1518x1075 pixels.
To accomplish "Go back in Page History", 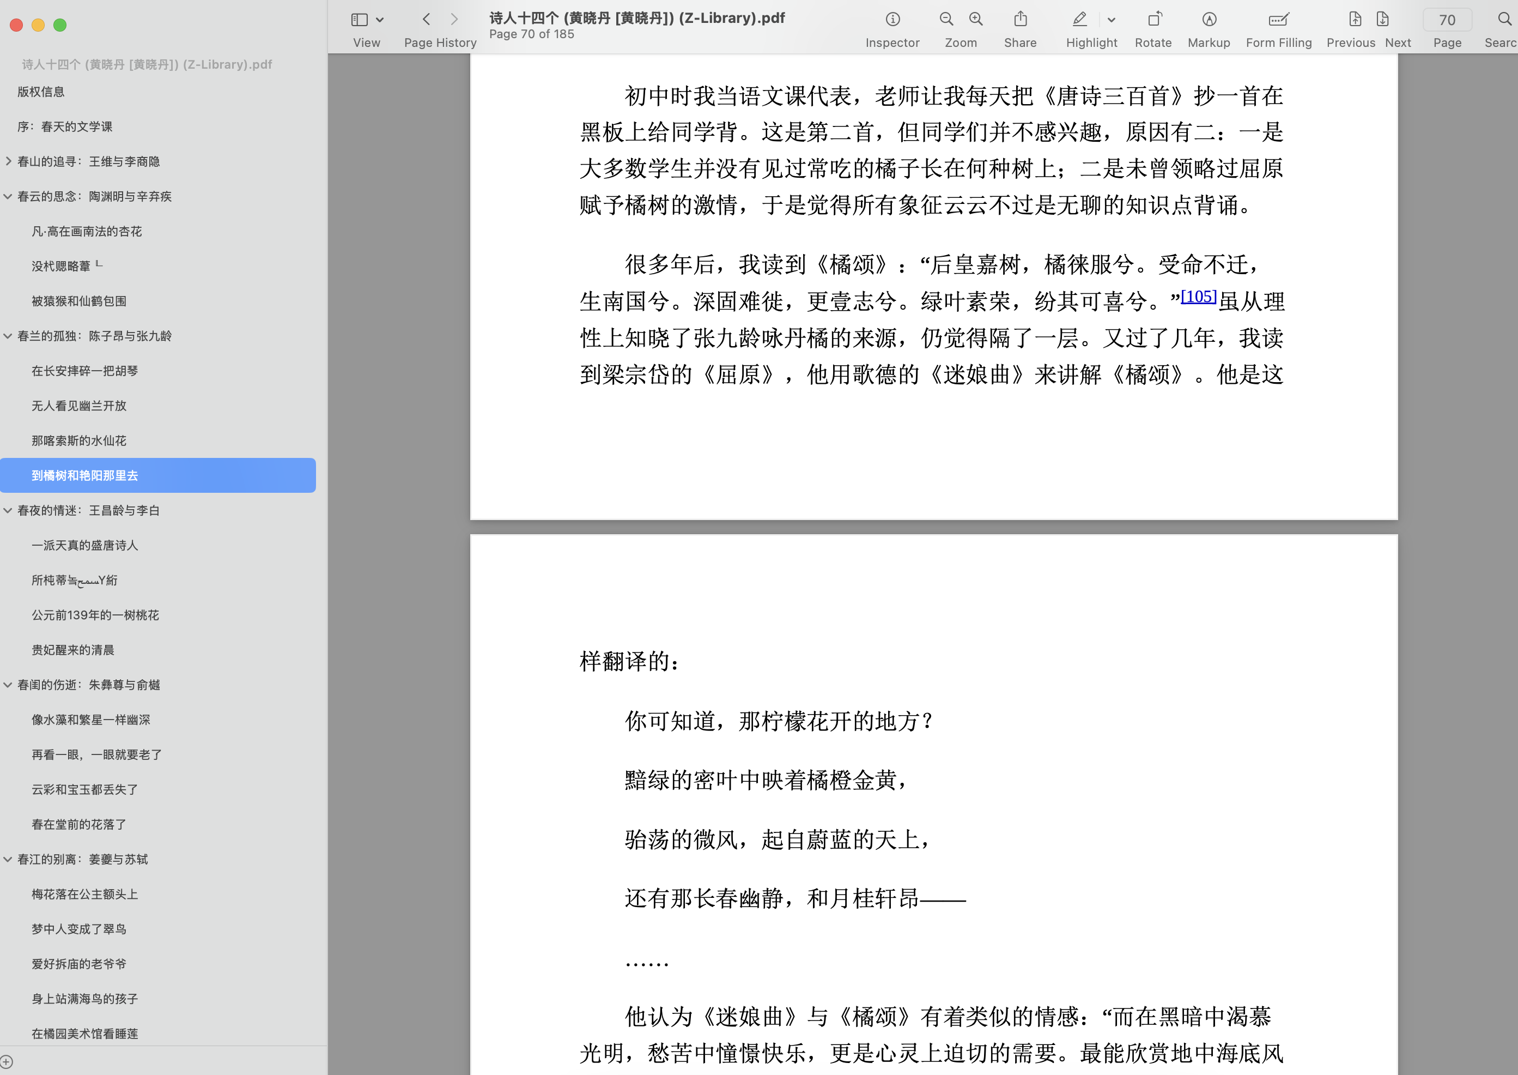I will (427, 20).
